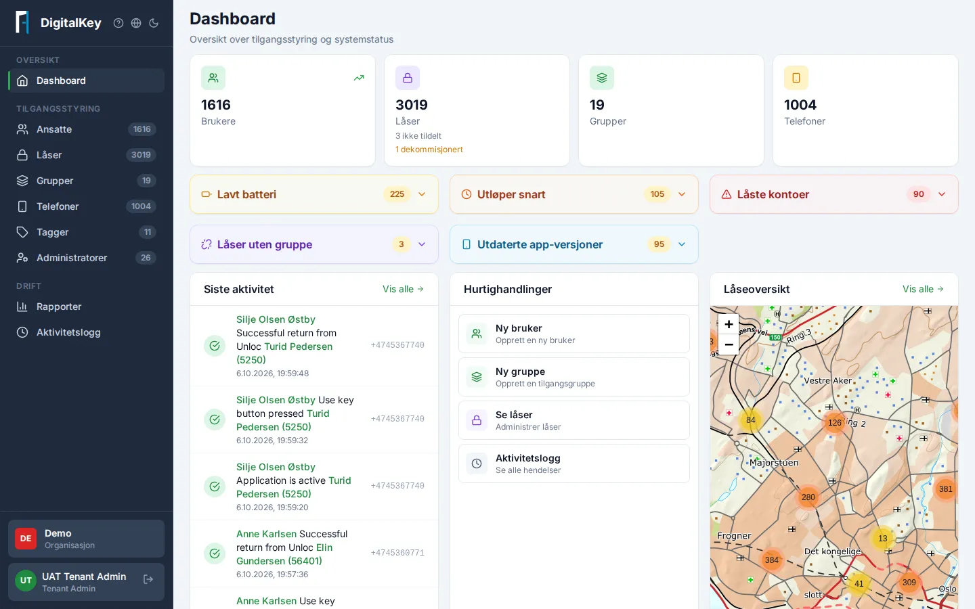Viewport: 975px width, 609px height.
Task: Click the Aktivitetslogg clock icon in Hurtighandlinger
Action: click(477, 464)
